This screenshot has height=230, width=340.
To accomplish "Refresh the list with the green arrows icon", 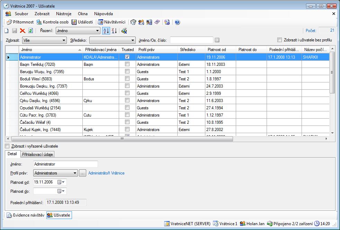I will pos(30,31).
